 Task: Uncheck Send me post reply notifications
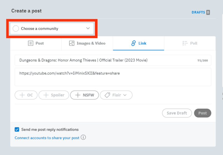coord(17,129)
